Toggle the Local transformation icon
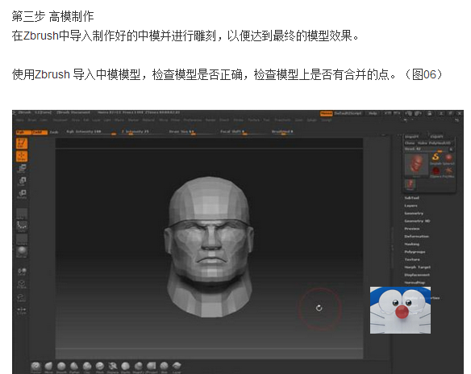This screenshot has height=374, width=471. pyautogui.click(x=22, y=271)
